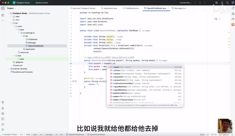Open IDE settings gear icon

[x=233, y=3]
